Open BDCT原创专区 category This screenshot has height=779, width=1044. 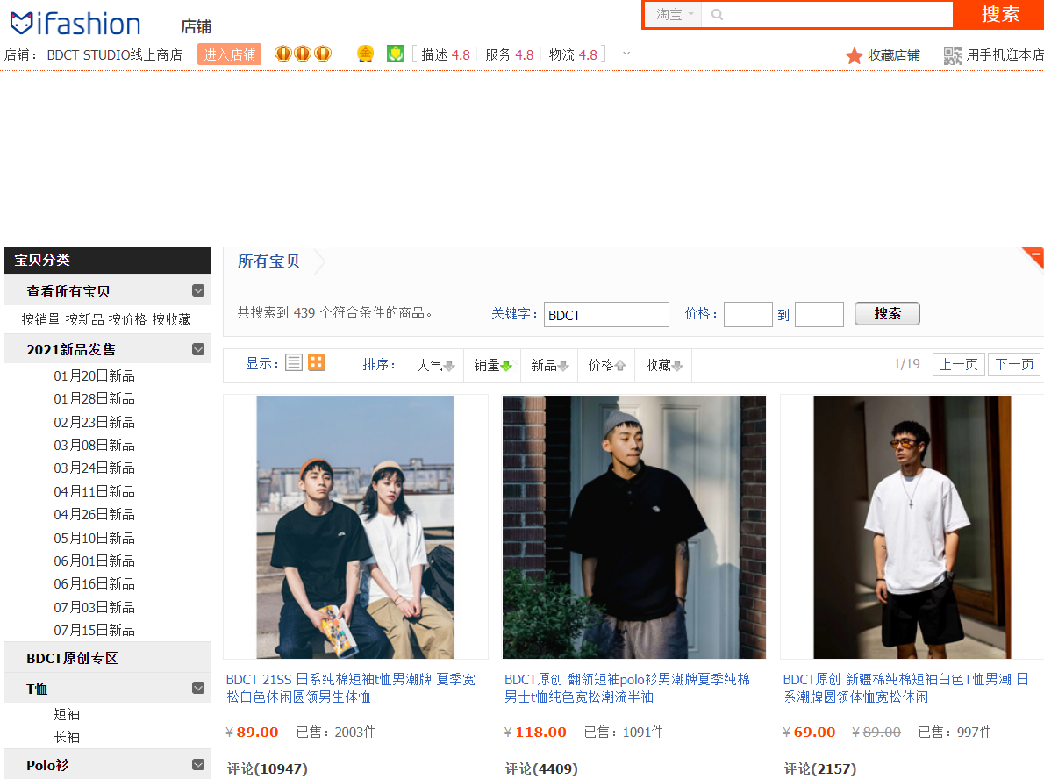click(x=72, y=659)
